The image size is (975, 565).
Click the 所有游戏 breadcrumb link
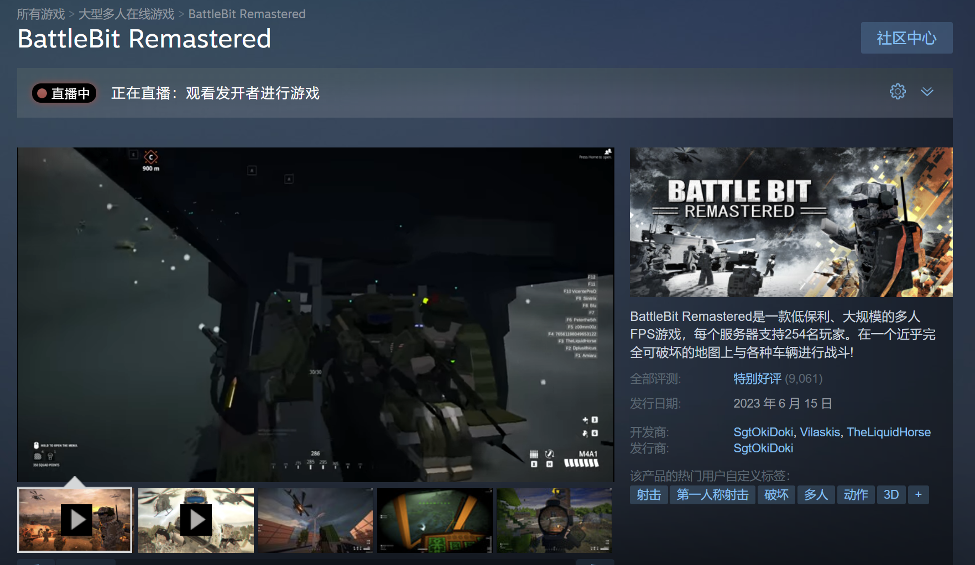40,14
